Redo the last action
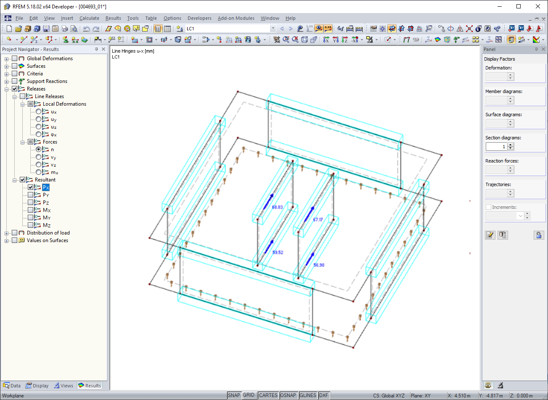Viewport: 548px width, 400px height. pyautogui.click(x=96, y=29)
